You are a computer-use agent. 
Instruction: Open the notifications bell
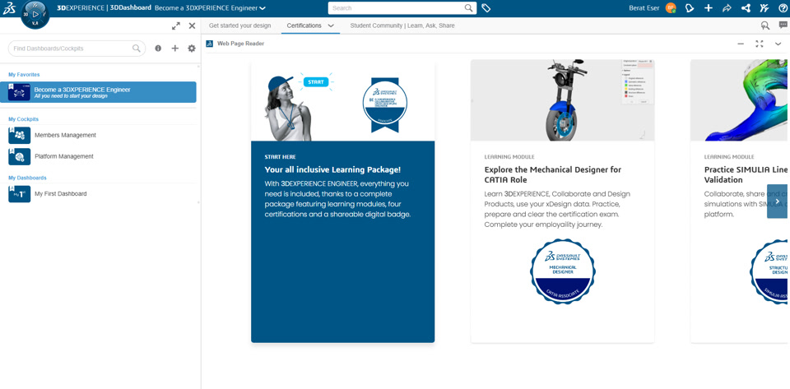(690, 8)
